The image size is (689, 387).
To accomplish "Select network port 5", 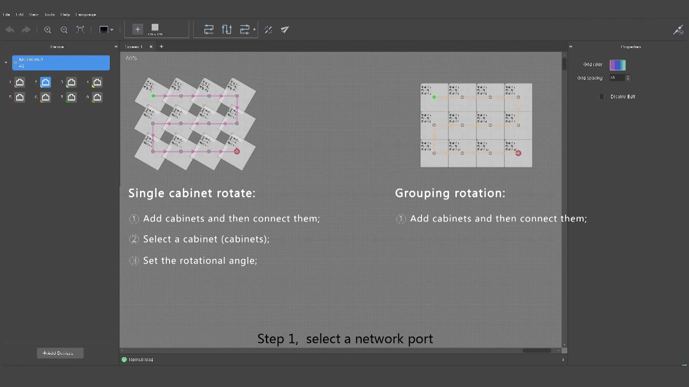I will click(x=20, y=97).
